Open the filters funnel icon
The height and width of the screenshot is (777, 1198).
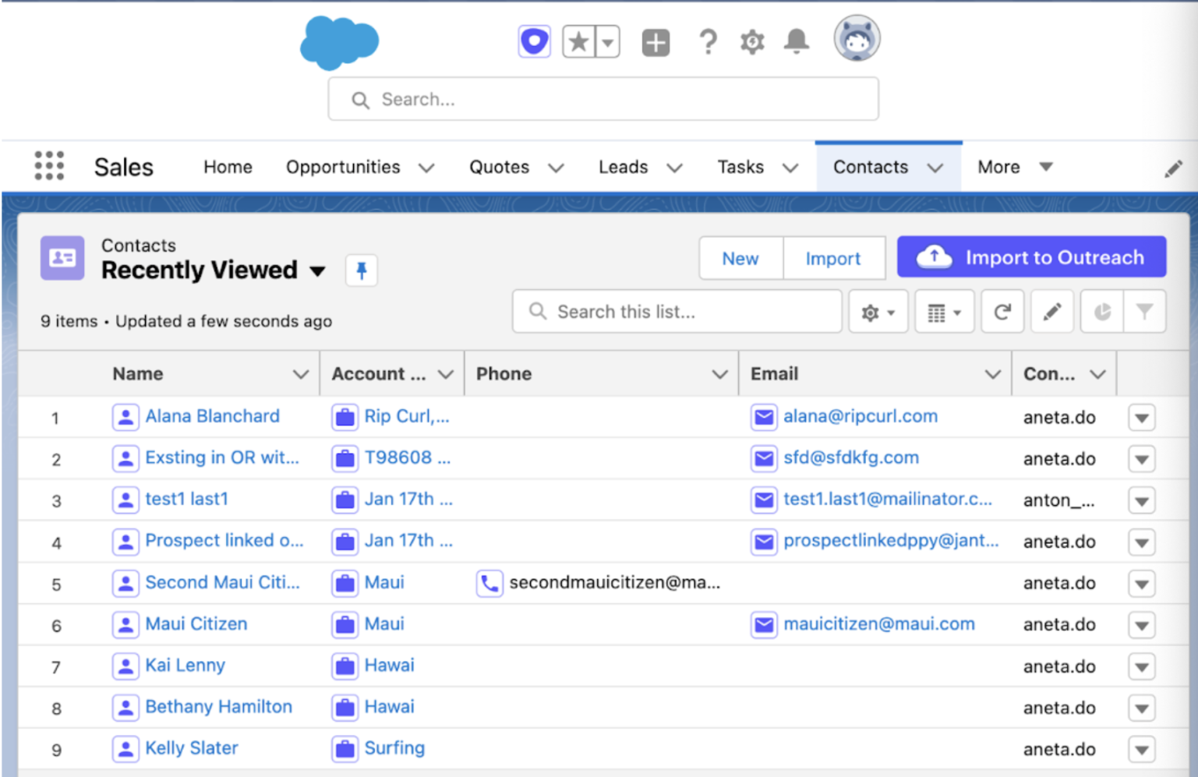(1144, 312)
